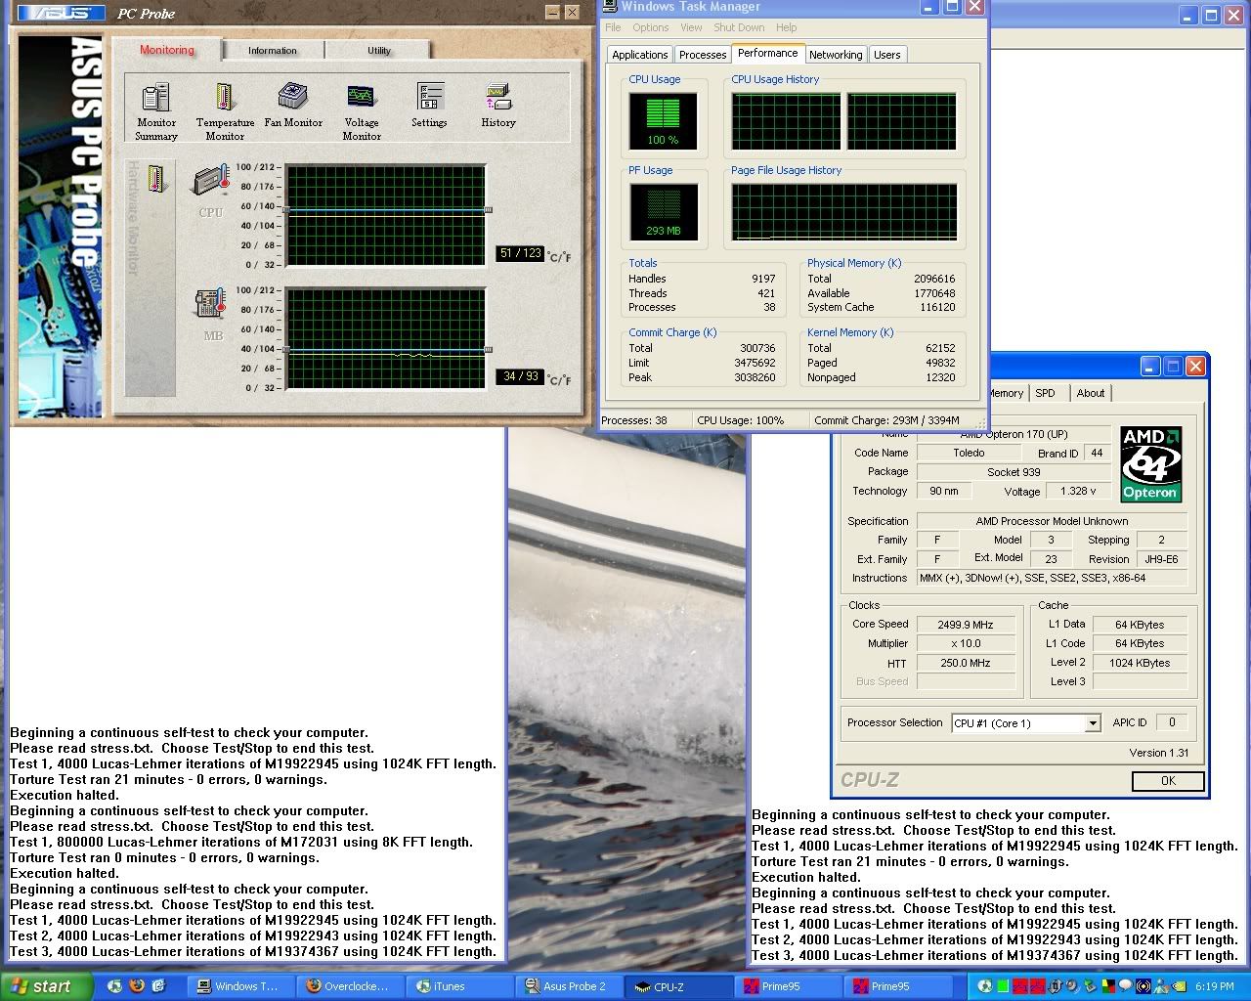Switch to the Utility tab in PC Probe

(x=379, y=51)
